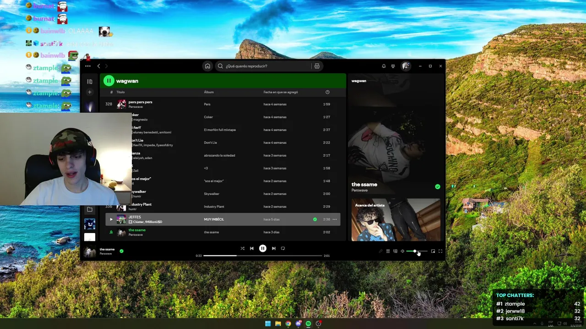Open the friend activity icon
This screenshot has height=329, width=586.
(393, 66)
